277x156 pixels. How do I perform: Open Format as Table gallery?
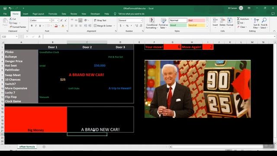click(163, 23)
